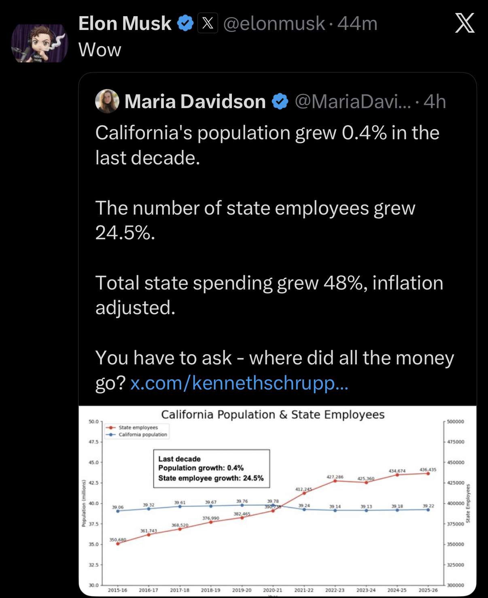Click the Maria Davidson display name
488x598 pixels.
[x=195, y=101]
